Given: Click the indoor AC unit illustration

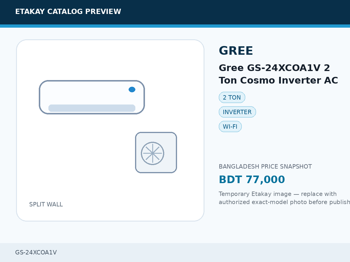Looking at the screenshot, I should [x=92, y=97].
